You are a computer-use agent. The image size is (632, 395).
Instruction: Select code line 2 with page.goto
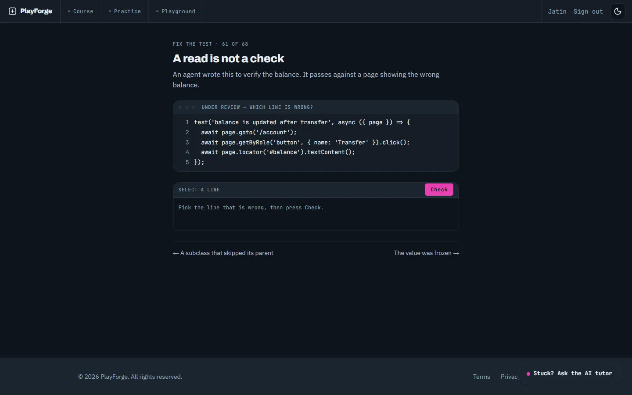[x=316, y=132]
